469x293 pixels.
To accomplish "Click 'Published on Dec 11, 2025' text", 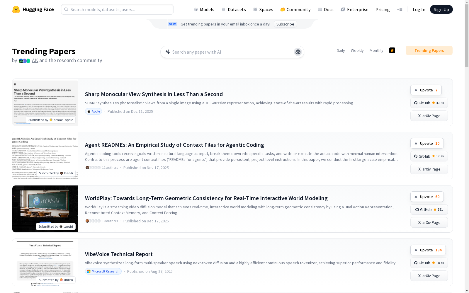I will (130, 111).
